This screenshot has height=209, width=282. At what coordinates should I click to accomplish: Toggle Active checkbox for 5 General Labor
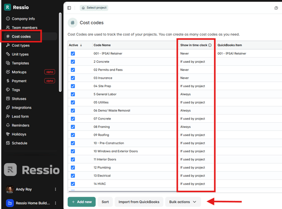click(73, 94)
